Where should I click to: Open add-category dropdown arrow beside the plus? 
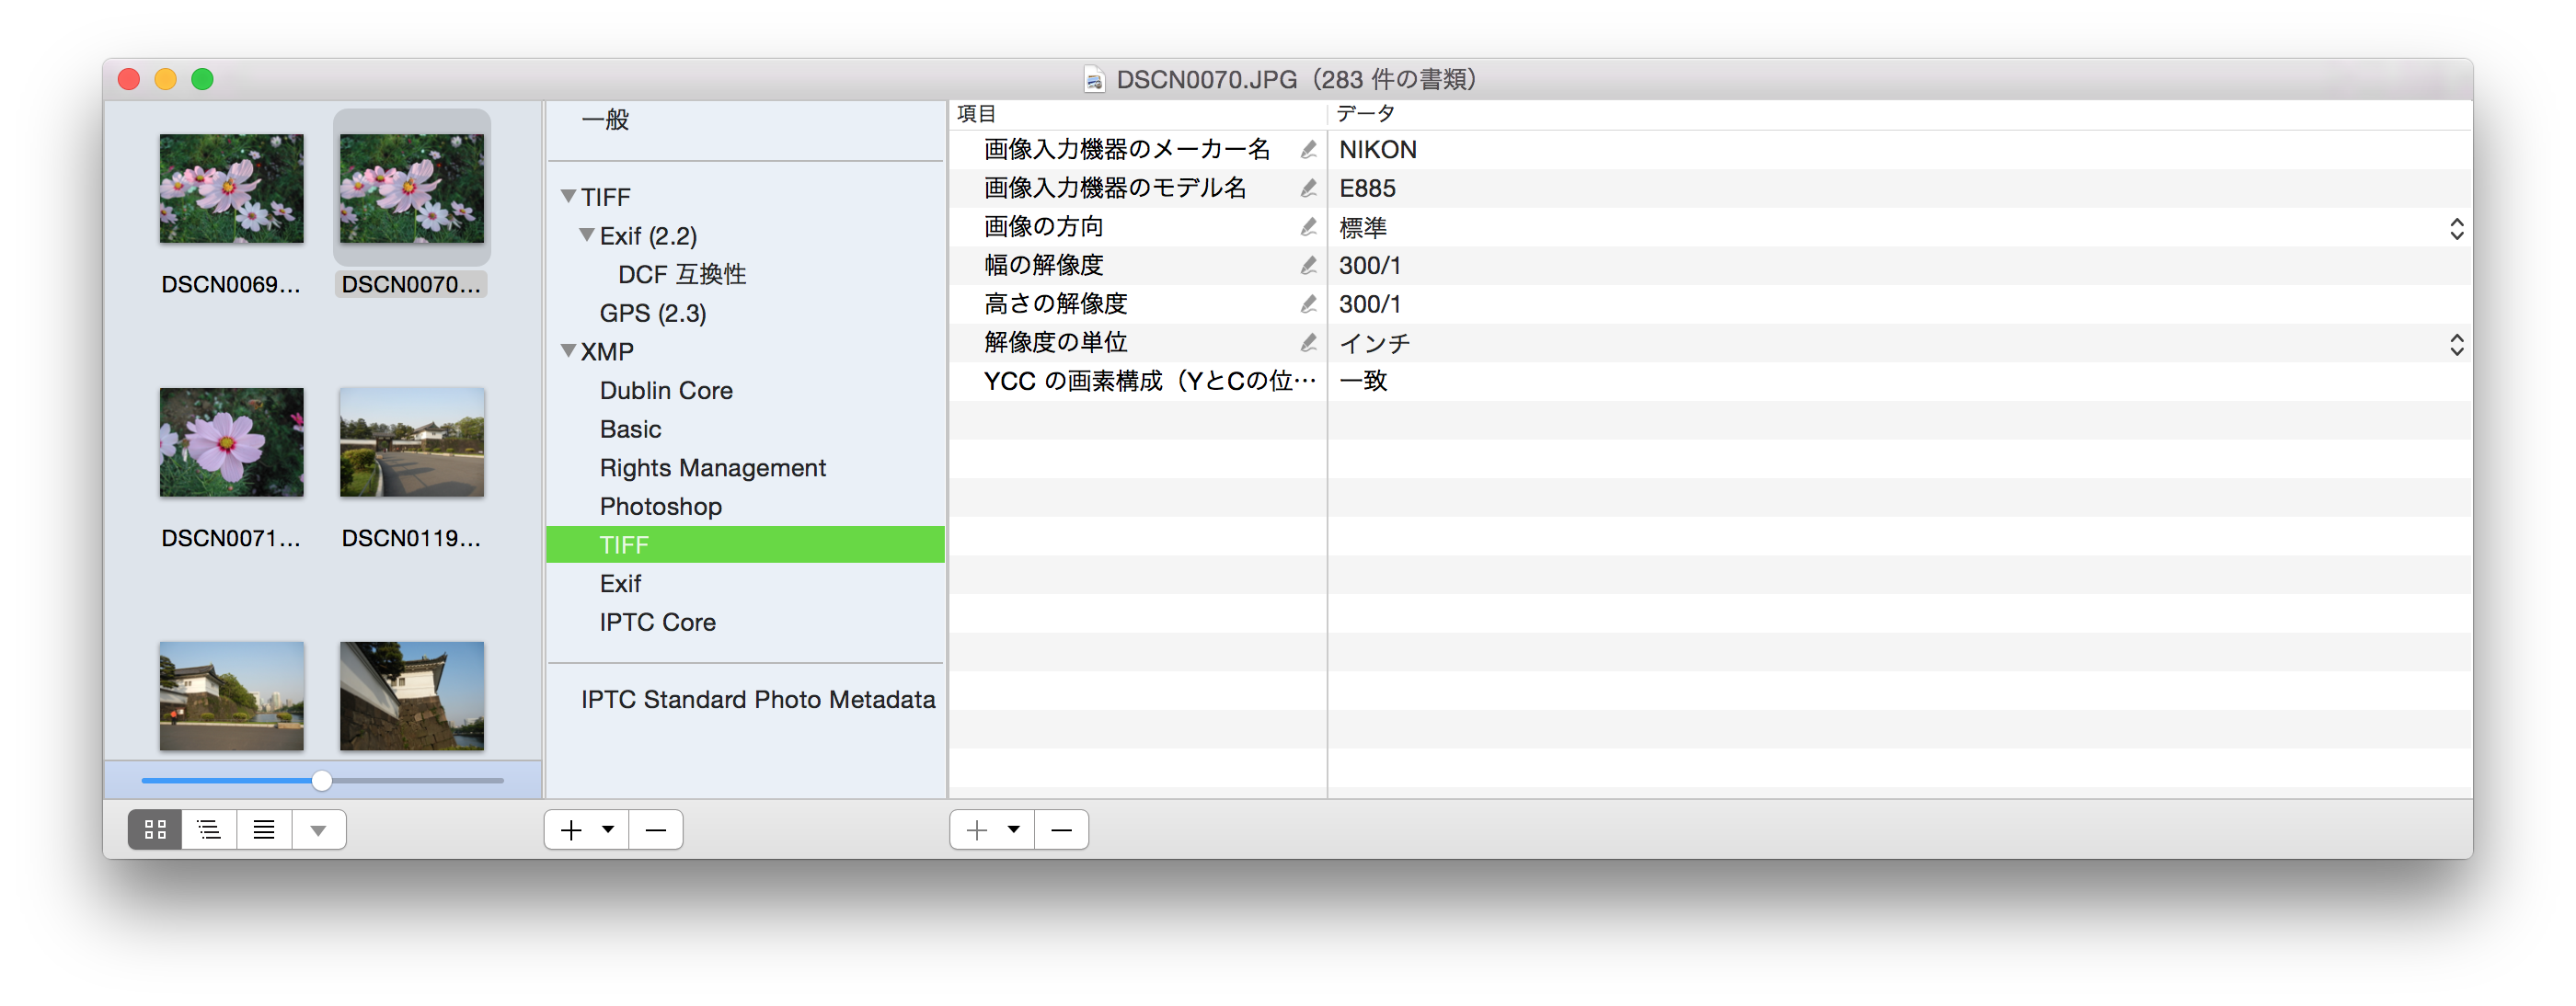pyautogui.click(x=608, y=829)
